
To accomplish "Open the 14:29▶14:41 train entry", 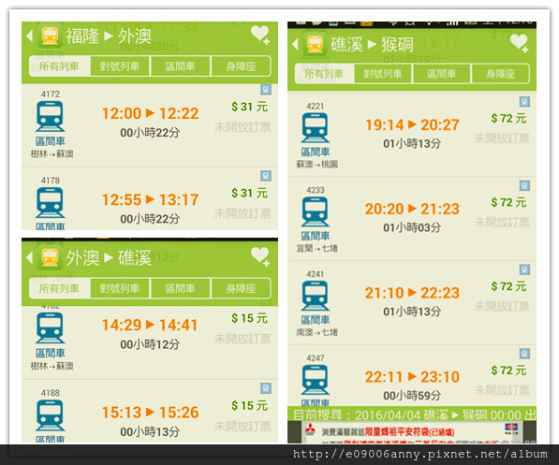I will pyautogui.click(x=150, y=342).
